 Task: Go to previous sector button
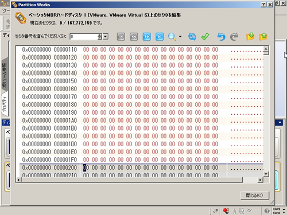click(x=134, y=37)
